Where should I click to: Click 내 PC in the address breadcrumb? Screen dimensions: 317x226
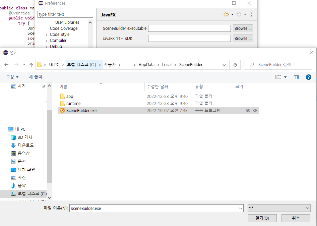54,64
